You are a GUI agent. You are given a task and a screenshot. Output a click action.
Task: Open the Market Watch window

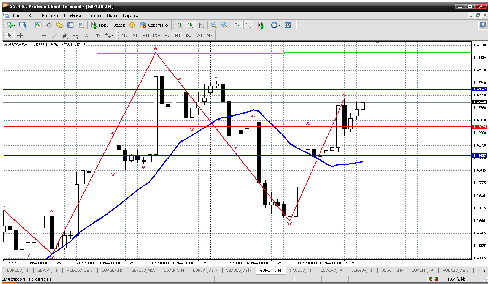point(38,25)
